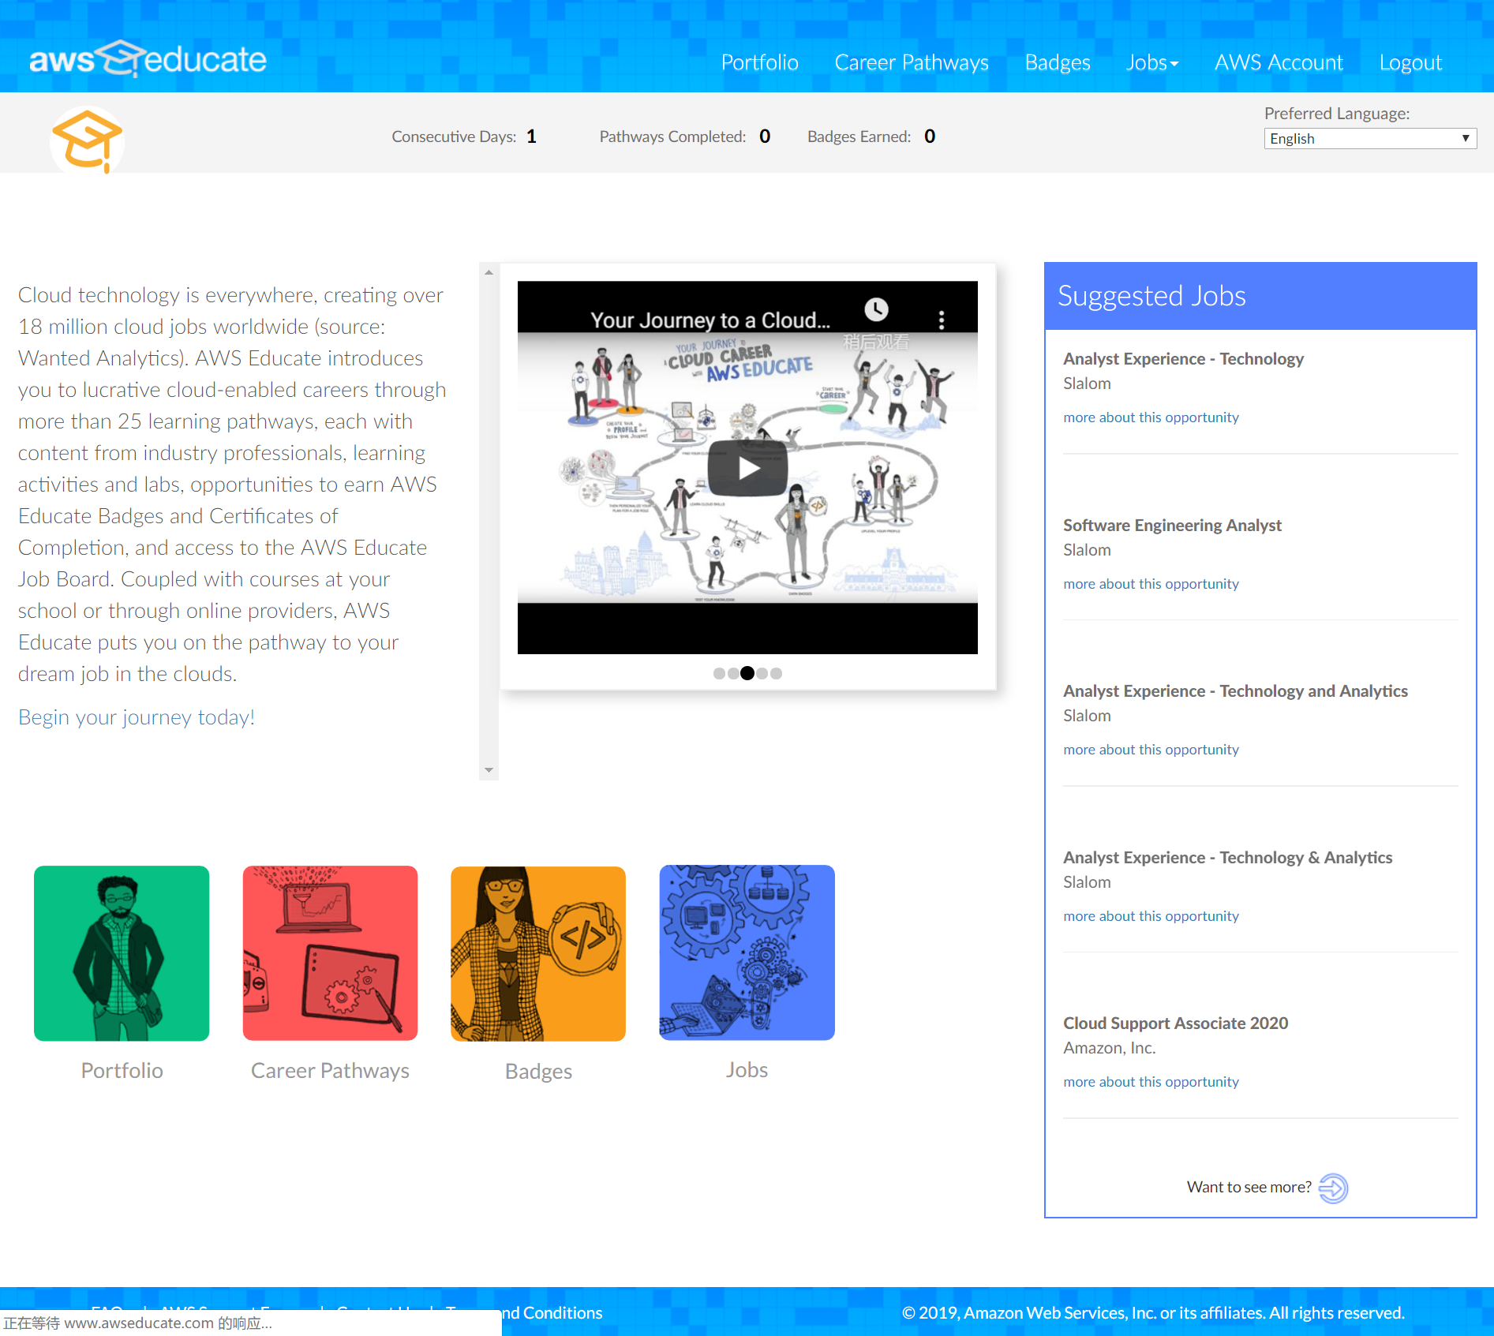
Task: Click the Career Pathways label under red tile
Action: tap(330, 1070)
